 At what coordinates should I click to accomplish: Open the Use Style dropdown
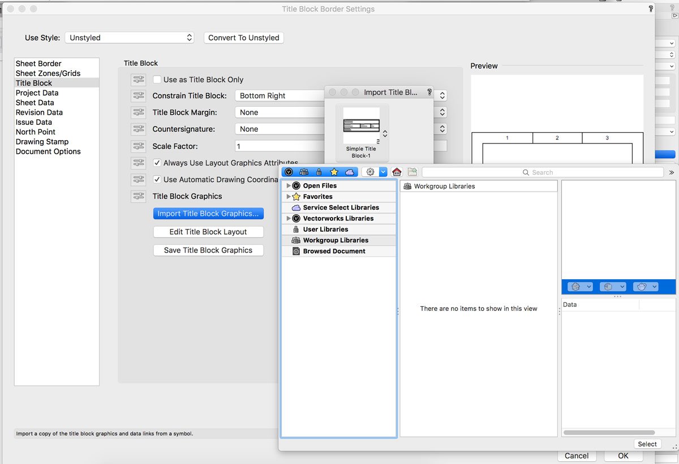pos(130,38)
